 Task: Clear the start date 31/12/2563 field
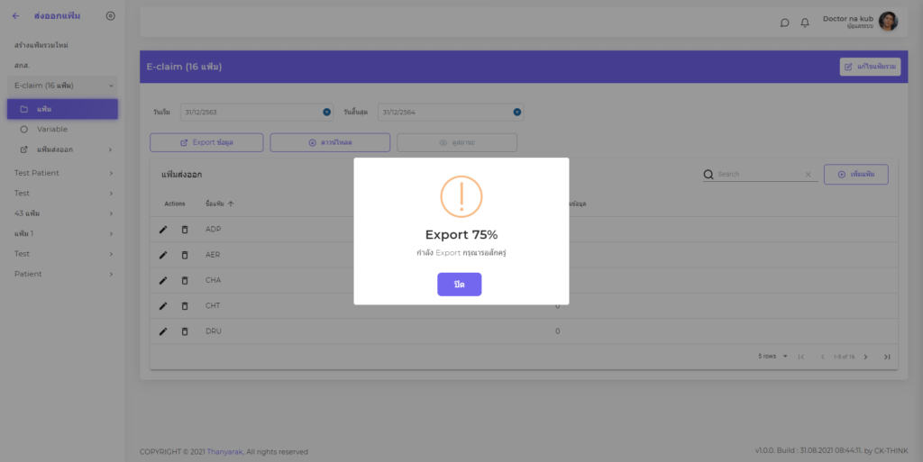point(326,113)
